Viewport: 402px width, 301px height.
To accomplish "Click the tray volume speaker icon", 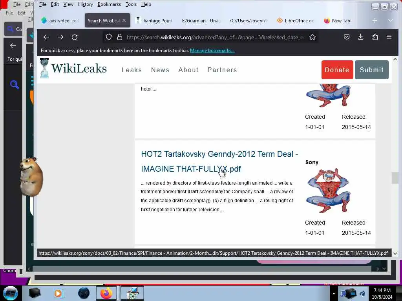I will (362, 294).
